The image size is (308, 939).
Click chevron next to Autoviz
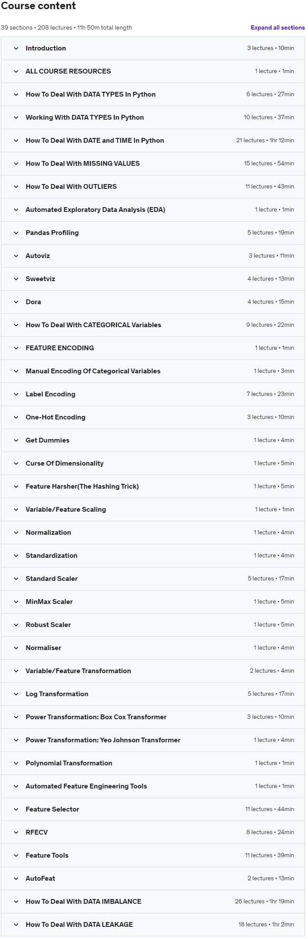pyautogui.click(x=16, y=256)
